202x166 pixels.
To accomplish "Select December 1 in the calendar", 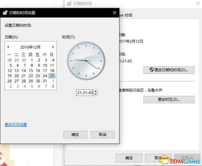I will coord(32,60).
